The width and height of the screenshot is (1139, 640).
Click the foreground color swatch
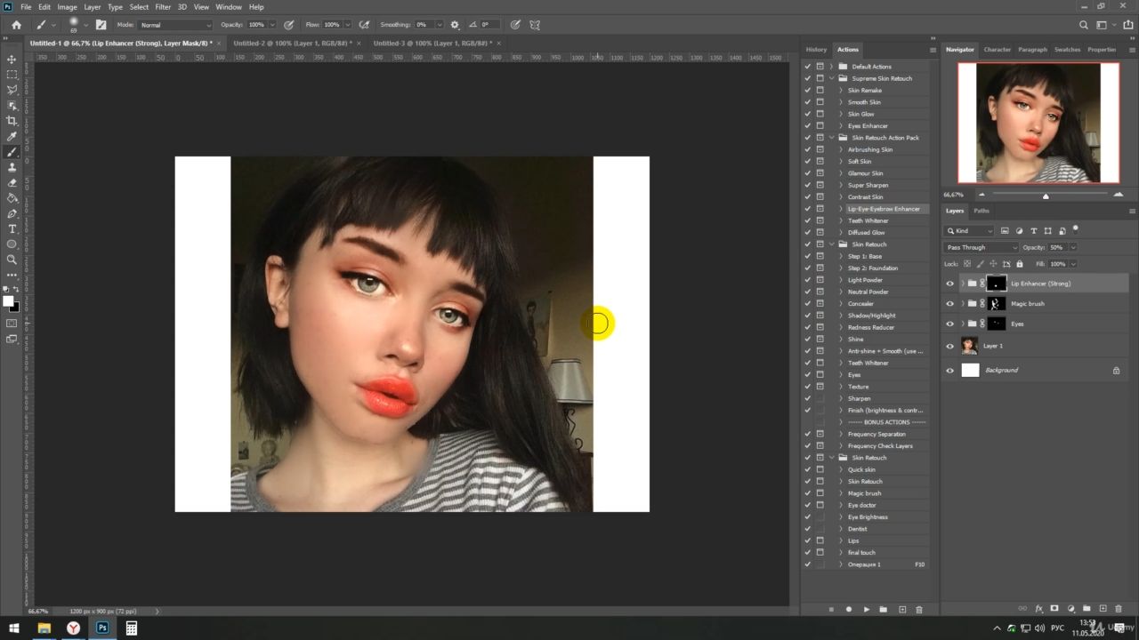click(x=8, y=301)
